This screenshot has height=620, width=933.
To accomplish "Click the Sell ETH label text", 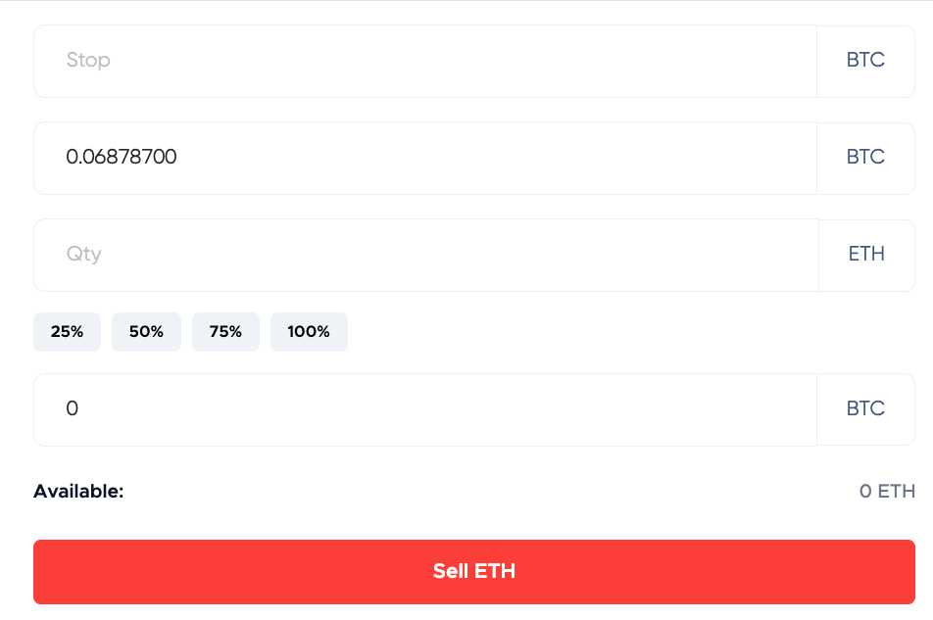I will pos(474,572).
